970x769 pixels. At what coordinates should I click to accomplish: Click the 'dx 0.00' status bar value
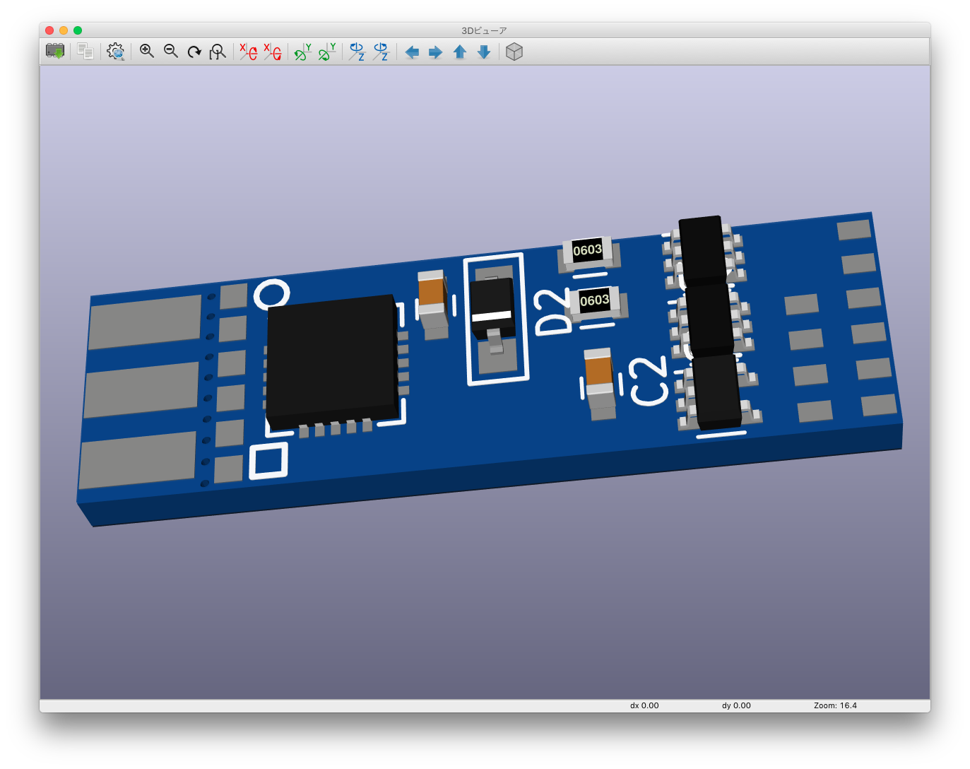click(644, 705)
